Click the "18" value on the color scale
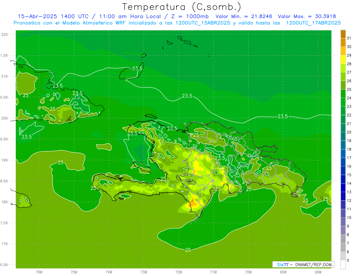This screenshot has width=357, height=276. (349, 149)
